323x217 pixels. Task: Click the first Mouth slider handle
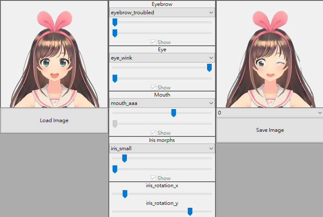[x=173, y=113]
